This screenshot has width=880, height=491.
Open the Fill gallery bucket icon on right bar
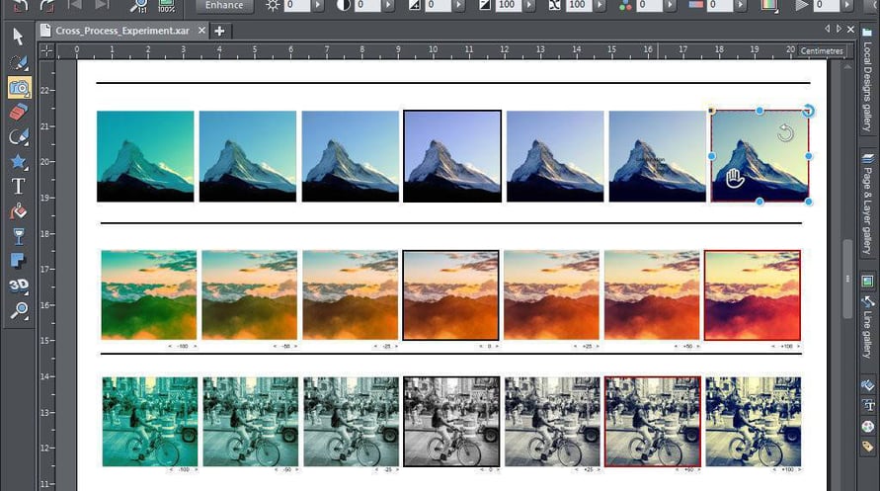867,385
